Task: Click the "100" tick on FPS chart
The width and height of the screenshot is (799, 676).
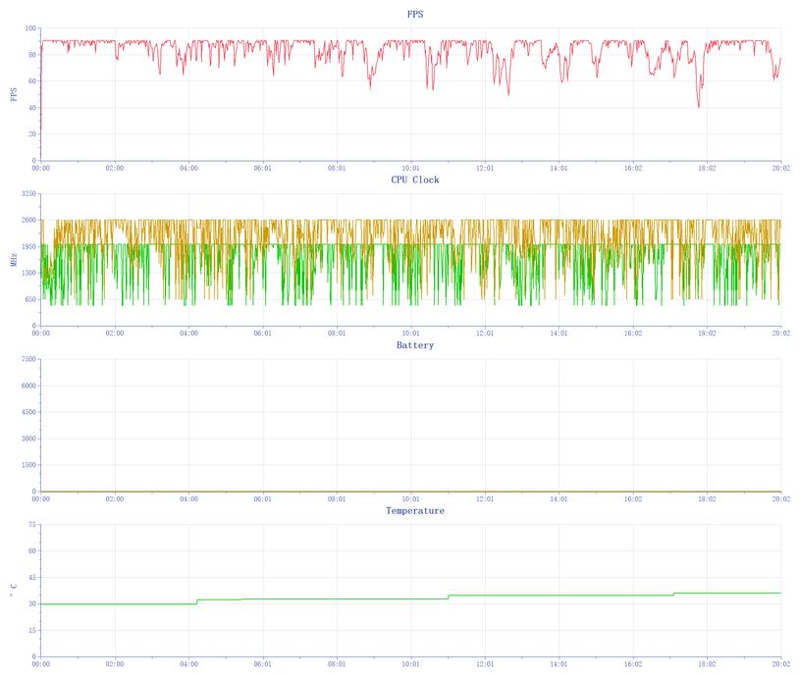Action: point(30,28)
